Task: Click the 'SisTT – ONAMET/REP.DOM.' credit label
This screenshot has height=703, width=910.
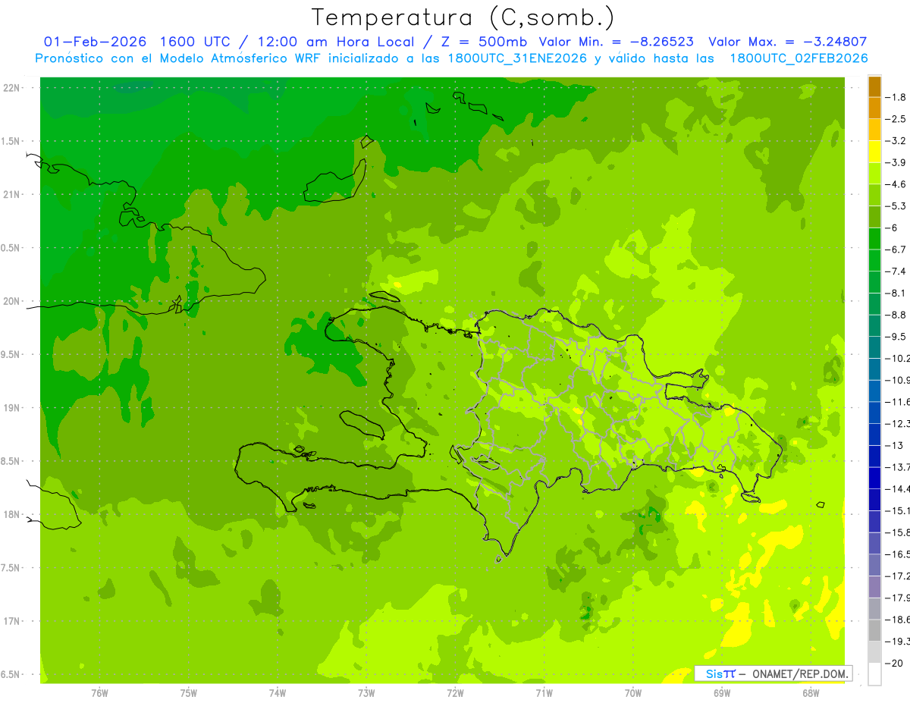Action: point(773,673)
